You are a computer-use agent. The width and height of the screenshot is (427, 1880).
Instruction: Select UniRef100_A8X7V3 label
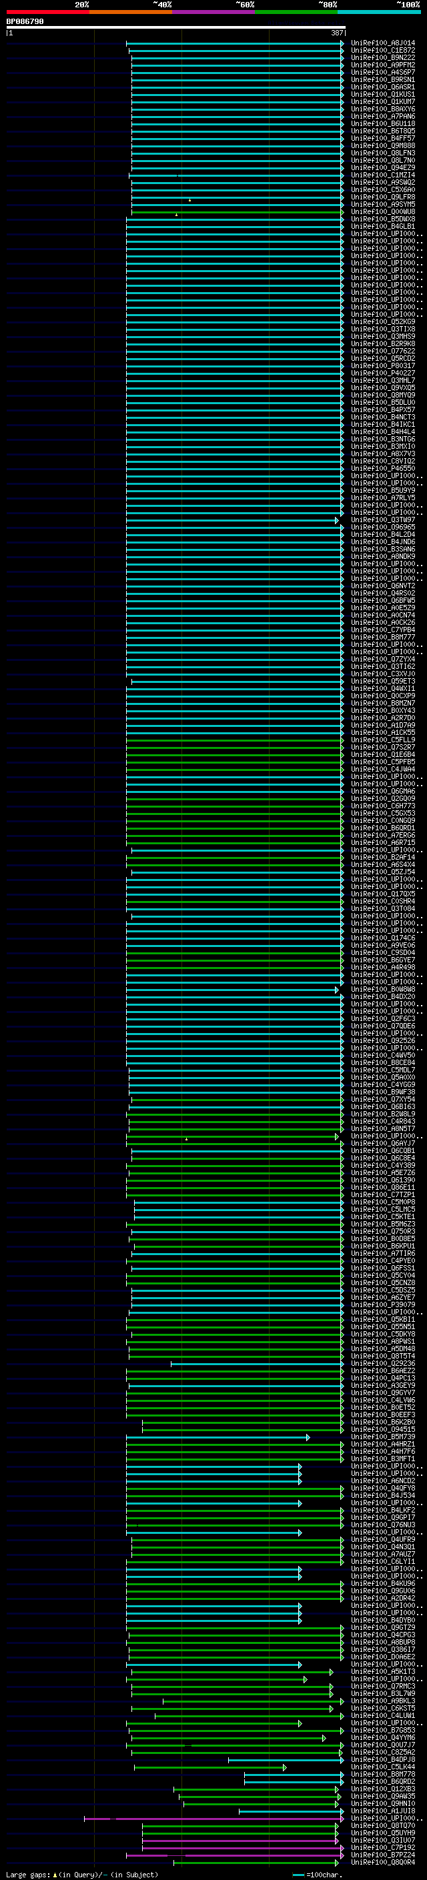click(383, 454)
